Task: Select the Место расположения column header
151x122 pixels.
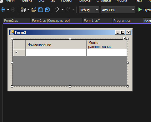Action: point(107,45)
